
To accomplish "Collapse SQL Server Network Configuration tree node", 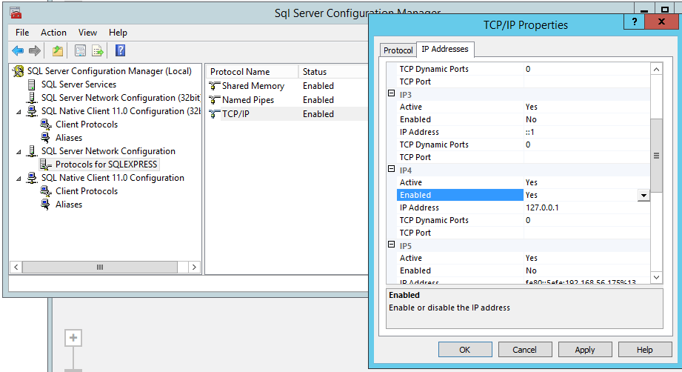I will coord(17,151).
